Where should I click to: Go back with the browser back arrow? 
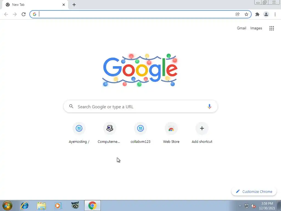(x=6, y=14)
